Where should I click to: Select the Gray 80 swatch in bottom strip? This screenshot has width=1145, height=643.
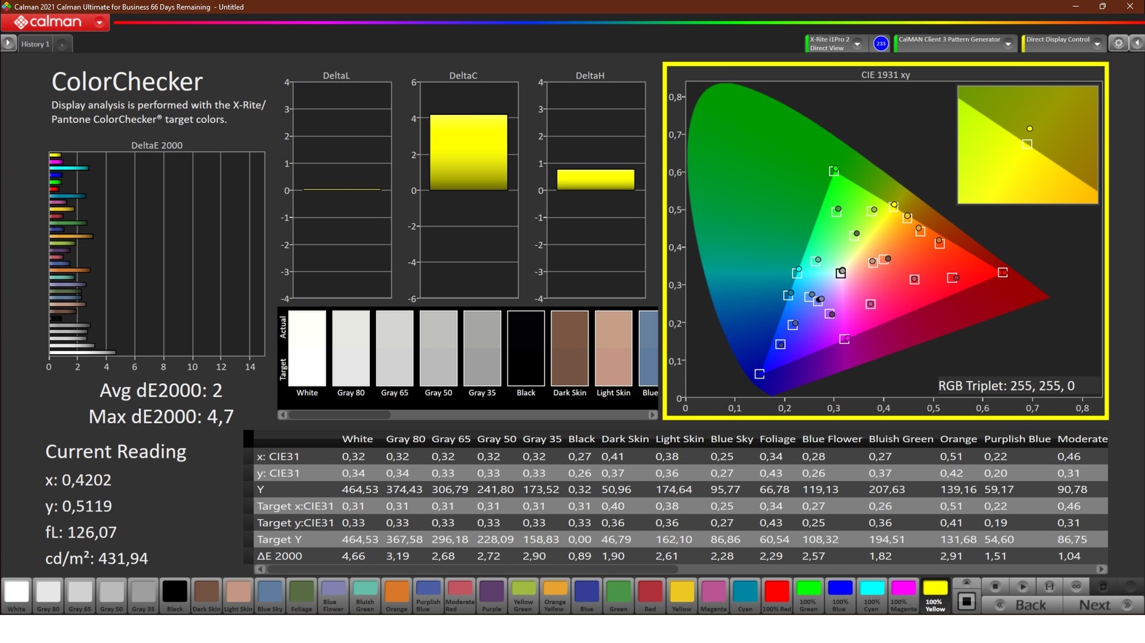pos(48,595)
